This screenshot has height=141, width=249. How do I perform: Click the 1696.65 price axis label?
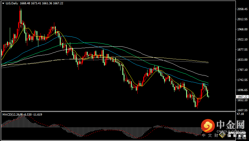(x=242, y=90)
